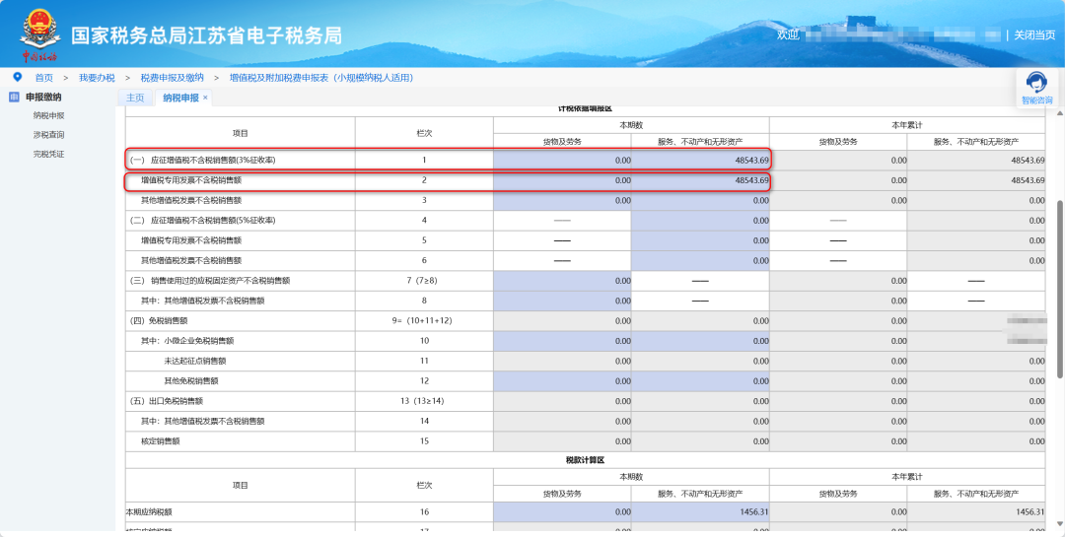Viewport: 1065px width, 537px height.
Task: Click row 5 本期数 服务 input cell
Action: pyautogui.click(x=700, y=240)
